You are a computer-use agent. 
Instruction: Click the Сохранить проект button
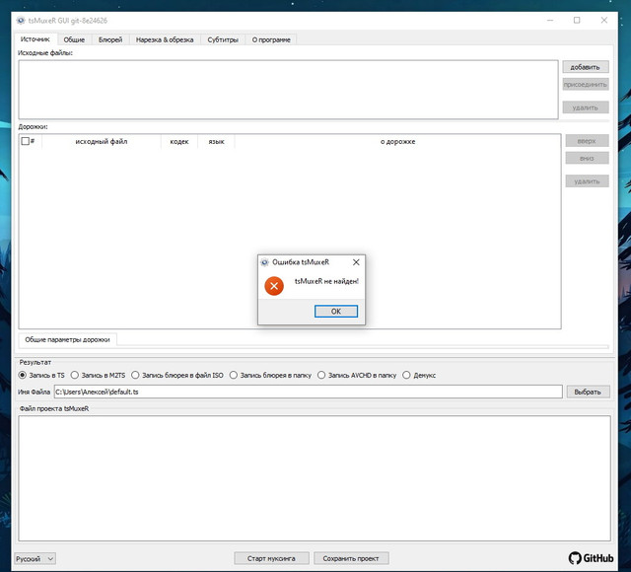(x=351, y=558)
